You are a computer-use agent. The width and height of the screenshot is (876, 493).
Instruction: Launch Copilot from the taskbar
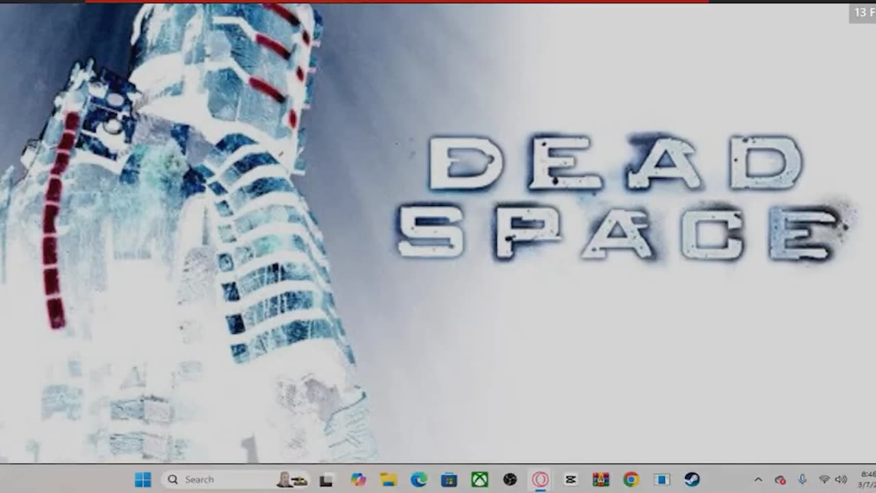click(x=359, y=480)
